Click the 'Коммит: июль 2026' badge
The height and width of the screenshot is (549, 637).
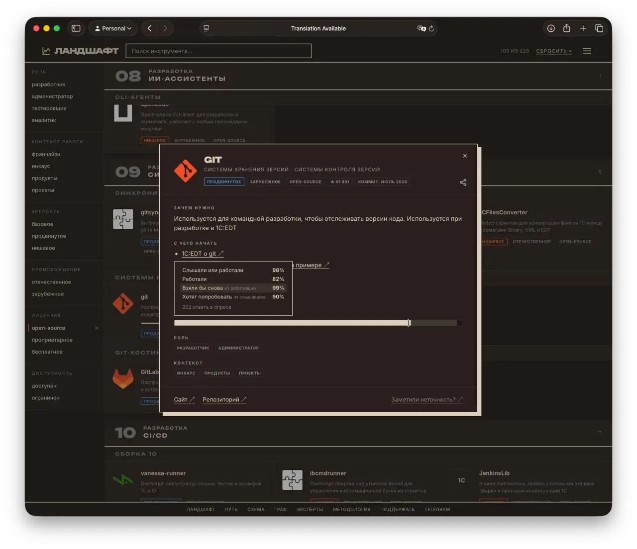point(383,182)
